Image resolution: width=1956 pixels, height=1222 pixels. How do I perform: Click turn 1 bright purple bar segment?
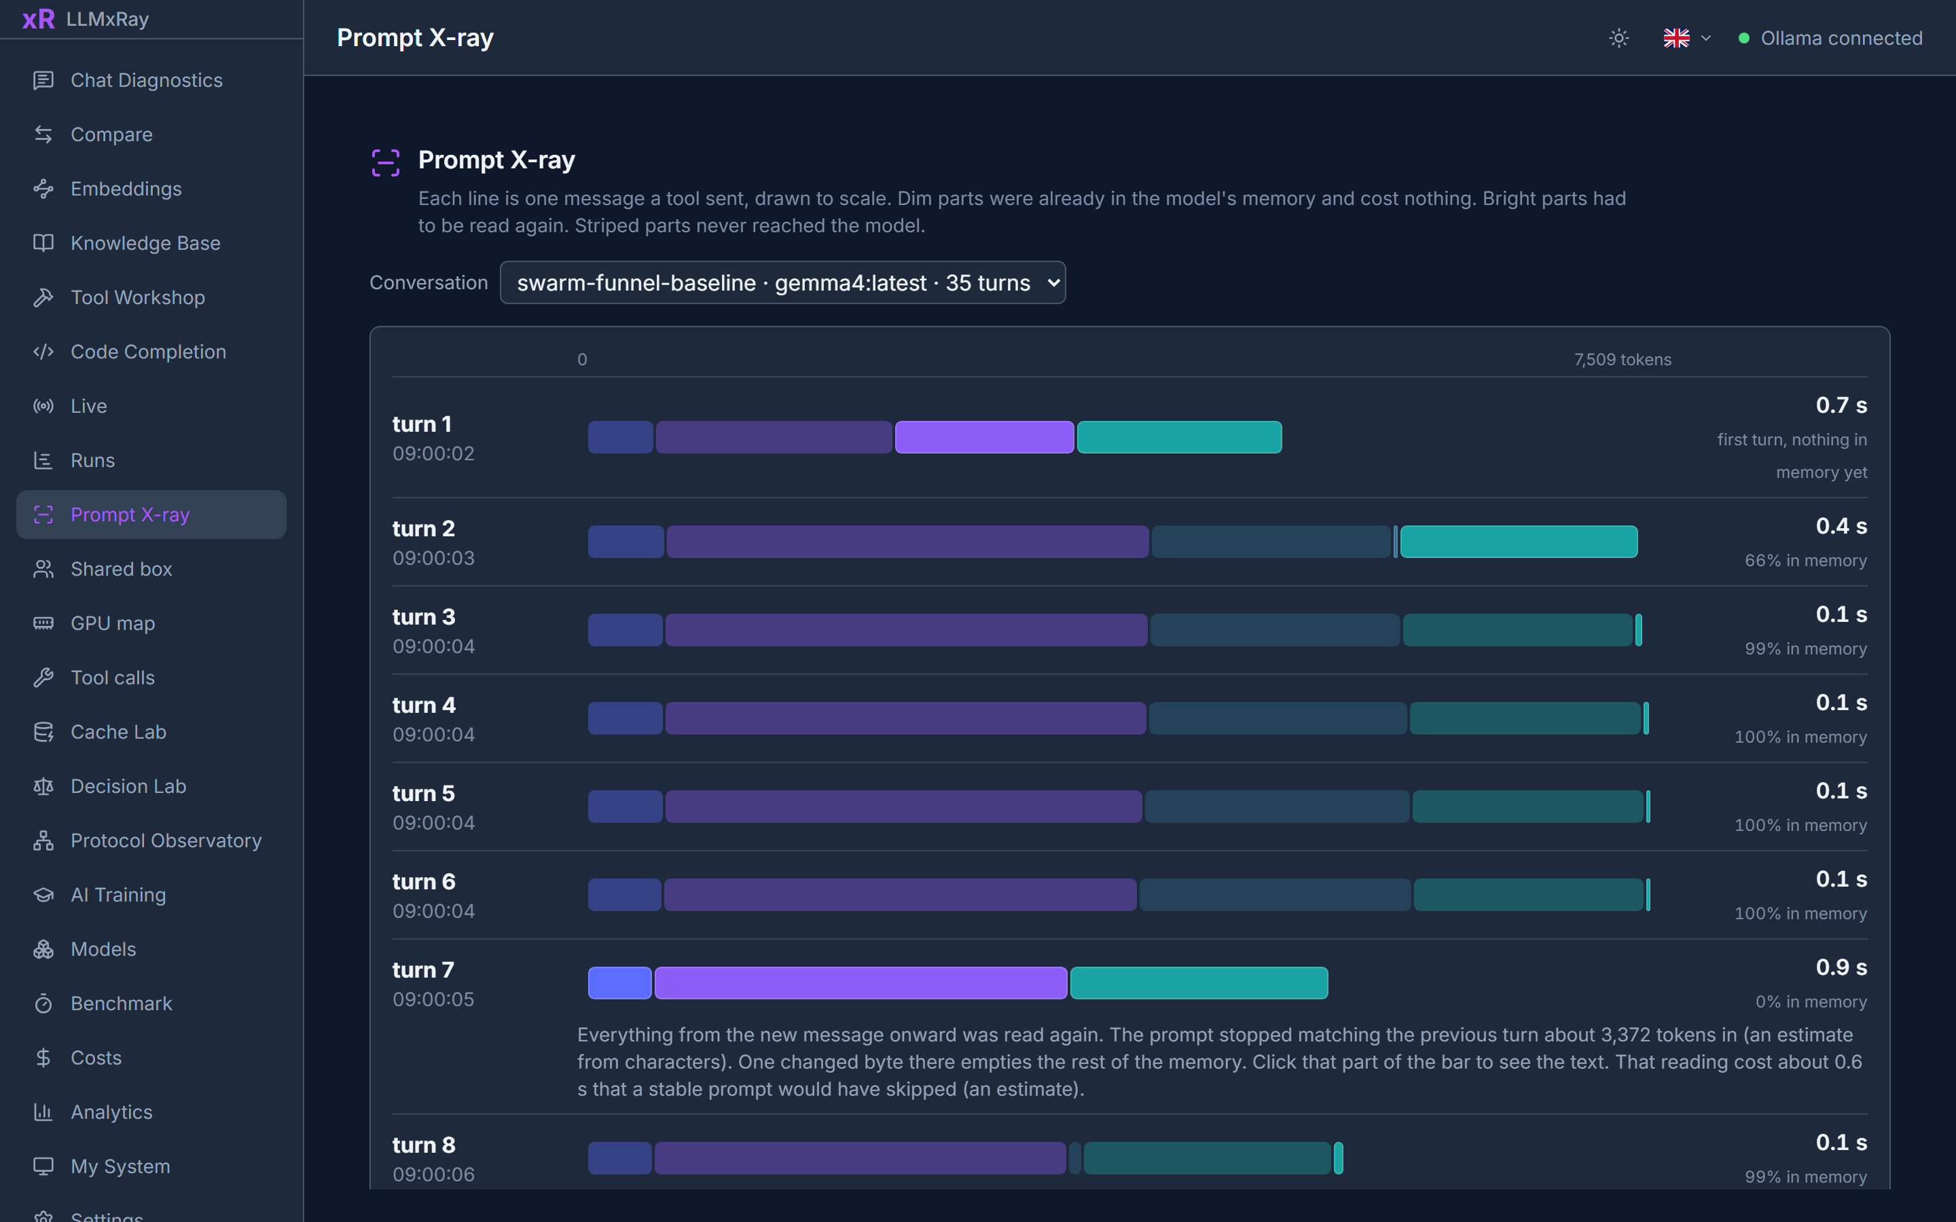(983, 437)
